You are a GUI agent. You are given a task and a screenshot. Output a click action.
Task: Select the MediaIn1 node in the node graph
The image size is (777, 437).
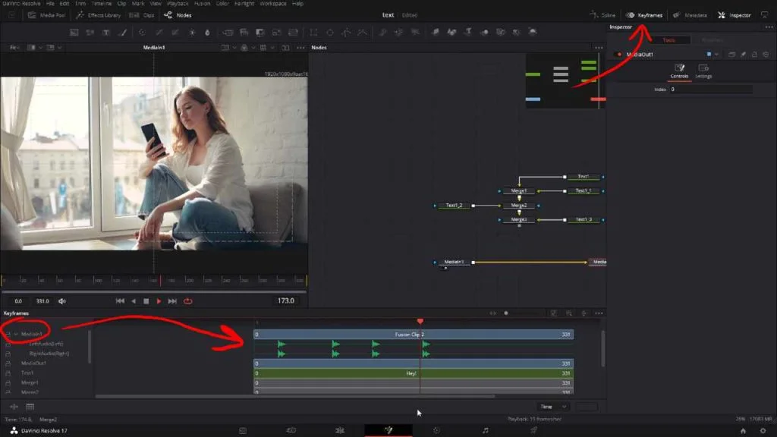(x=453, y=262)
